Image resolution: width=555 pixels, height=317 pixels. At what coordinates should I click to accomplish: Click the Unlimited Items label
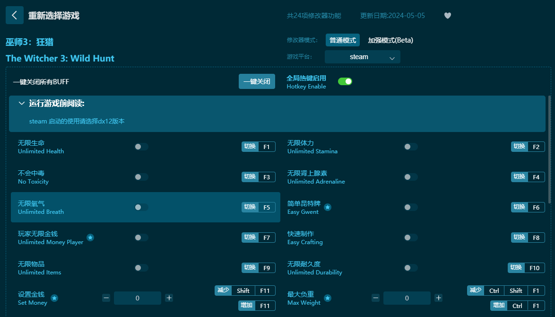[40, 273]
